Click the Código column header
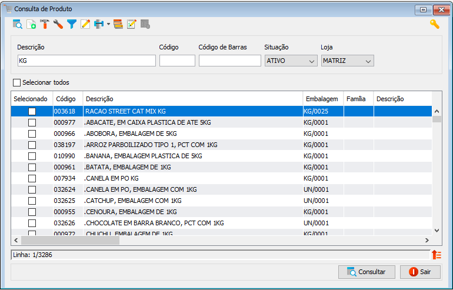 tap(66, 99)
